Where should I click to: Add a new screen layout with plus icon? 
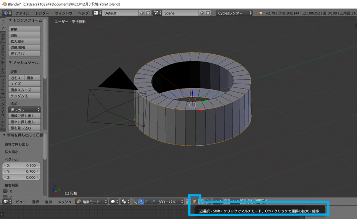tap(142, 13)
